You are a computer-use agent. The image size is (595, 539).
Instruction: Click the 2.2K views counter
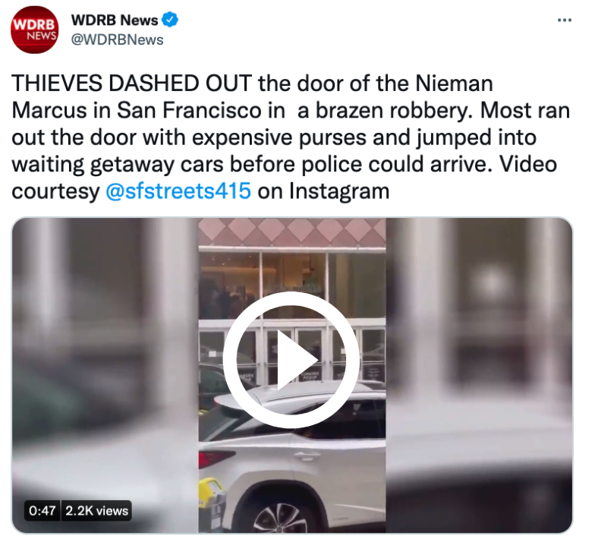96,510
